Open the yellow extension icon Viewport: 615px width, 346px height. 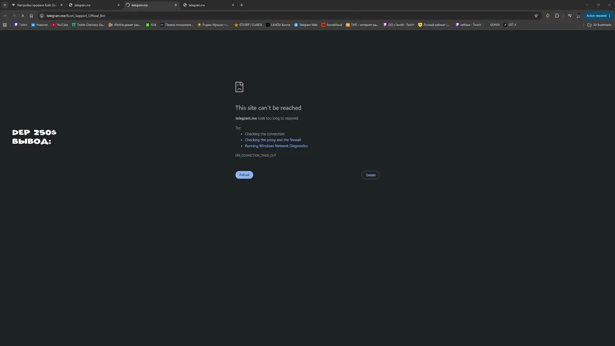coord(548,15)
